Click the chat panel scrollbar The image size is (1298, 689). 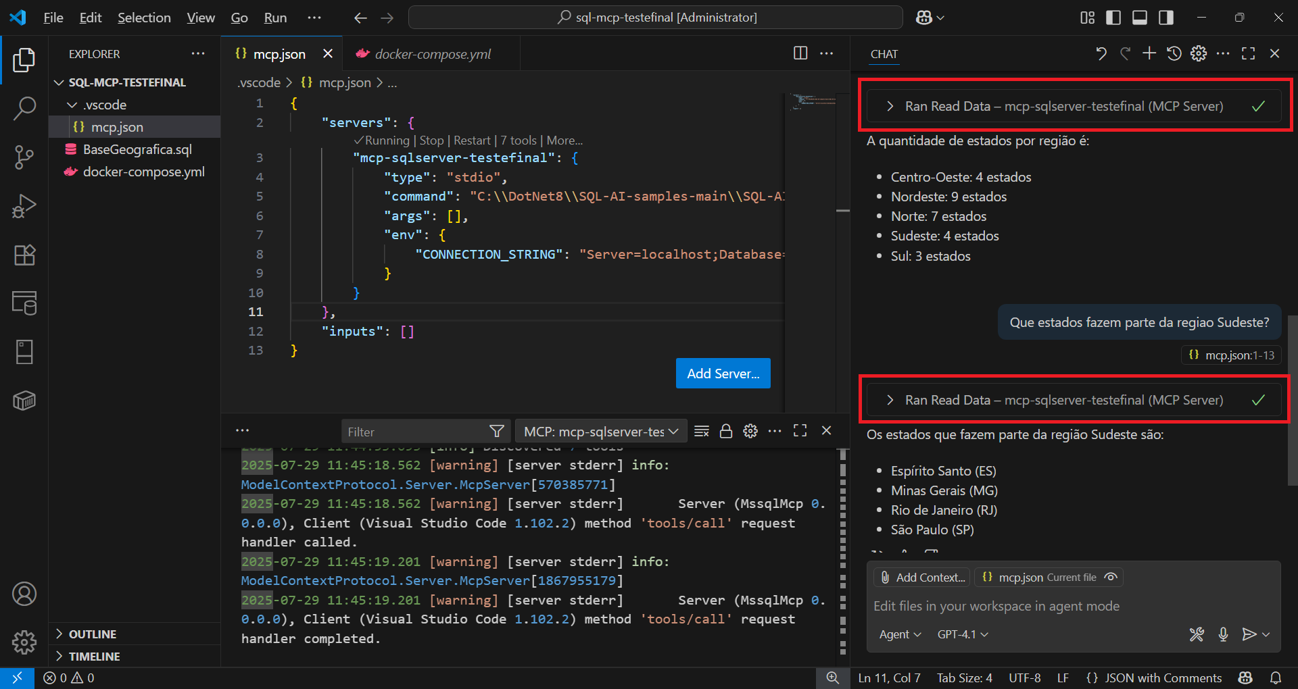[1292, 400]
